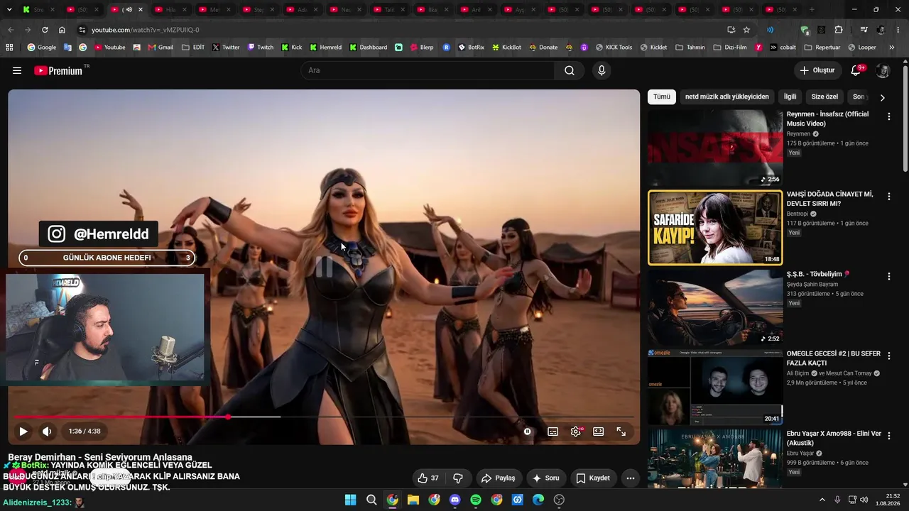909x511 pixels.
Task: Show more filter chips with right arrow
Action: point(883,97)
